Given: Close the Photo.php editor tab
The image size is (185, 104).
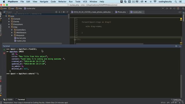Looking at the screenshot, I should 127,12.
